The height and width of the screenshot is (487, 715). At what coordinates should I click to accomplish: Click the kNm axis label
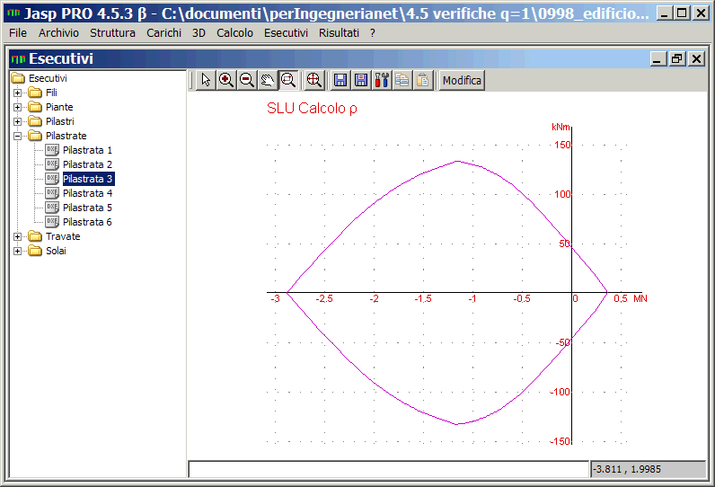[x=561, y=127]
